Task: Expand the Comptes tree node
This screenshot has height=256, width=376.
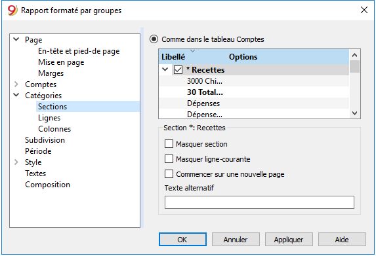Action: click(x=16, y=84)
